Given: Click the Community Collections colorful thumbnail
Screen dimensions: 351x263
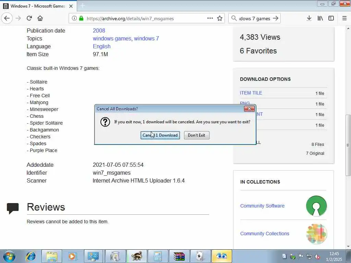Looking at the screenshot, I should click(x=316, y=234).
